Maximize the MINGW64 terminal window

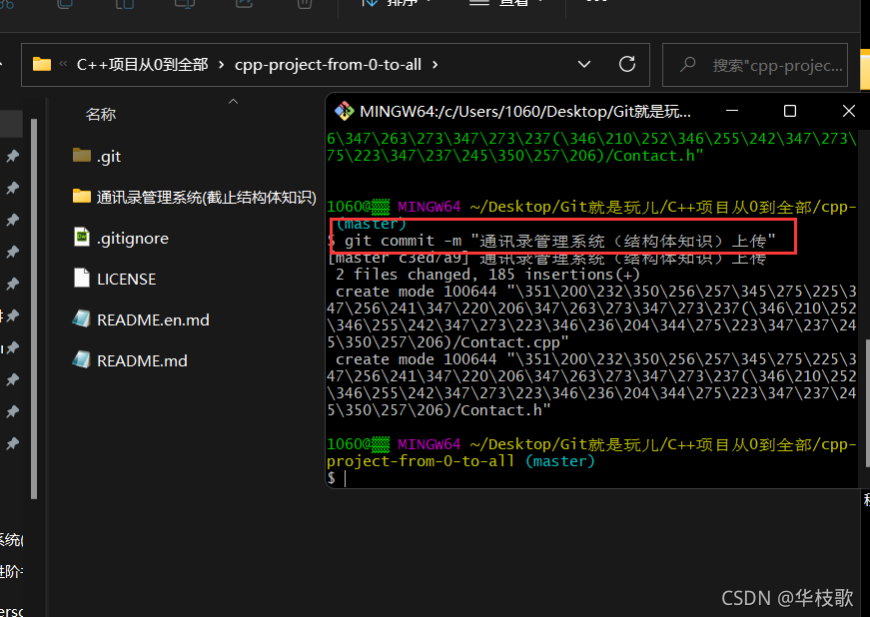point(789,111)
